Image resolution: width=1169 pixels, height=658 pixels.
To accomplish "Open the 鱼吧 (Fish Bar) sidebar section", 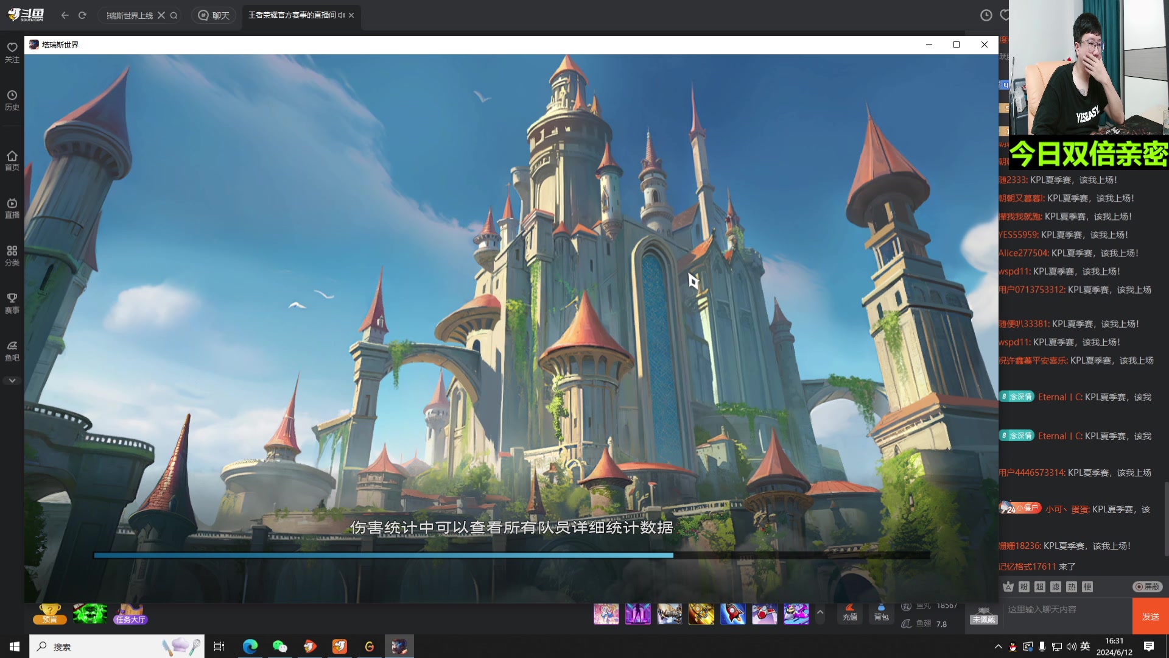I will (12, 351).
